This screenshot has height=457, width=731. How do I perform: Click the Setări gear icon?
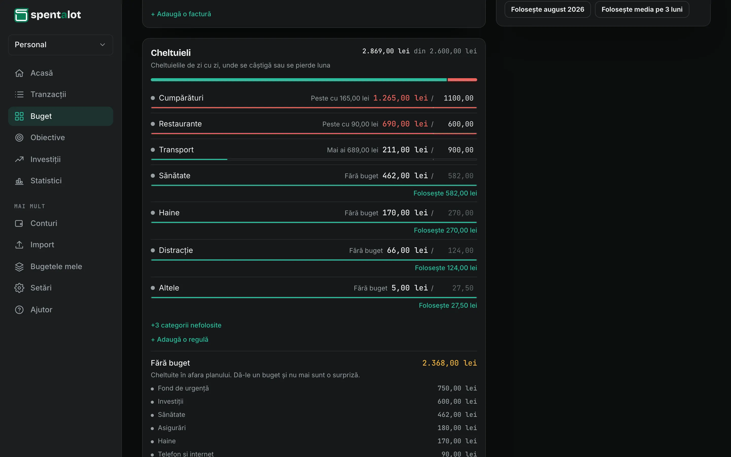tap(19, 288)
